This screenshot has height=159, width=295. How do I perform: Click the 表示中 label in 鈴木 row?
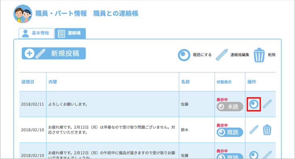(222, 125)
